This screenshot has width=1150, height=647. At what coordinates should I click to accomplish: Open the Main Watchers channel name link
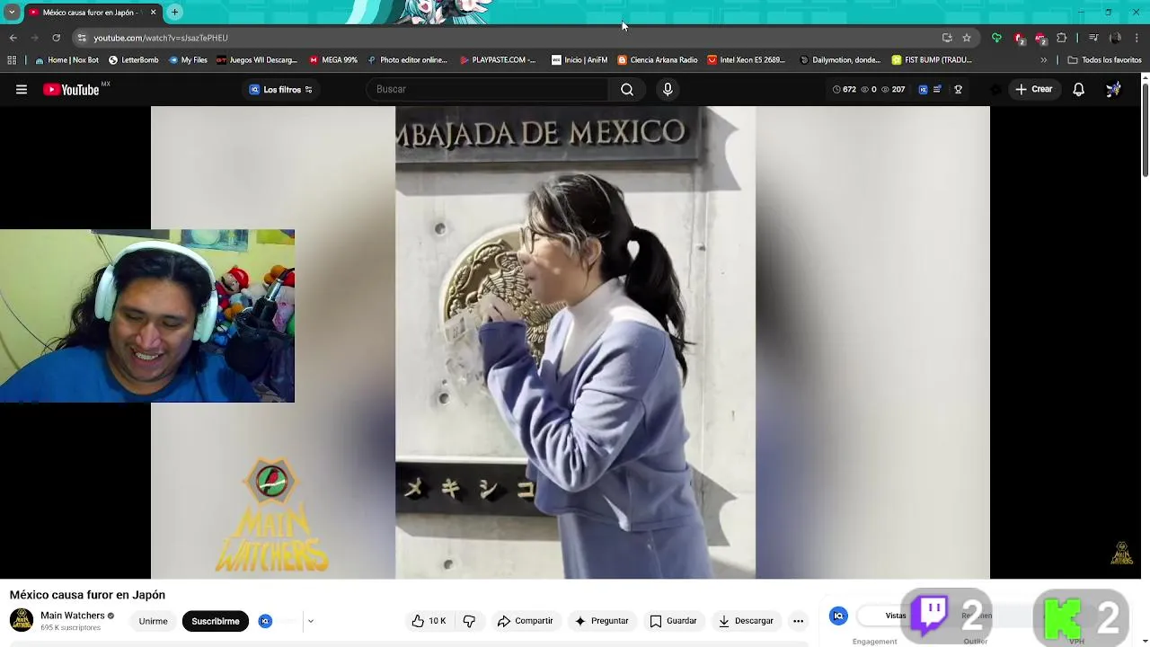73,616
